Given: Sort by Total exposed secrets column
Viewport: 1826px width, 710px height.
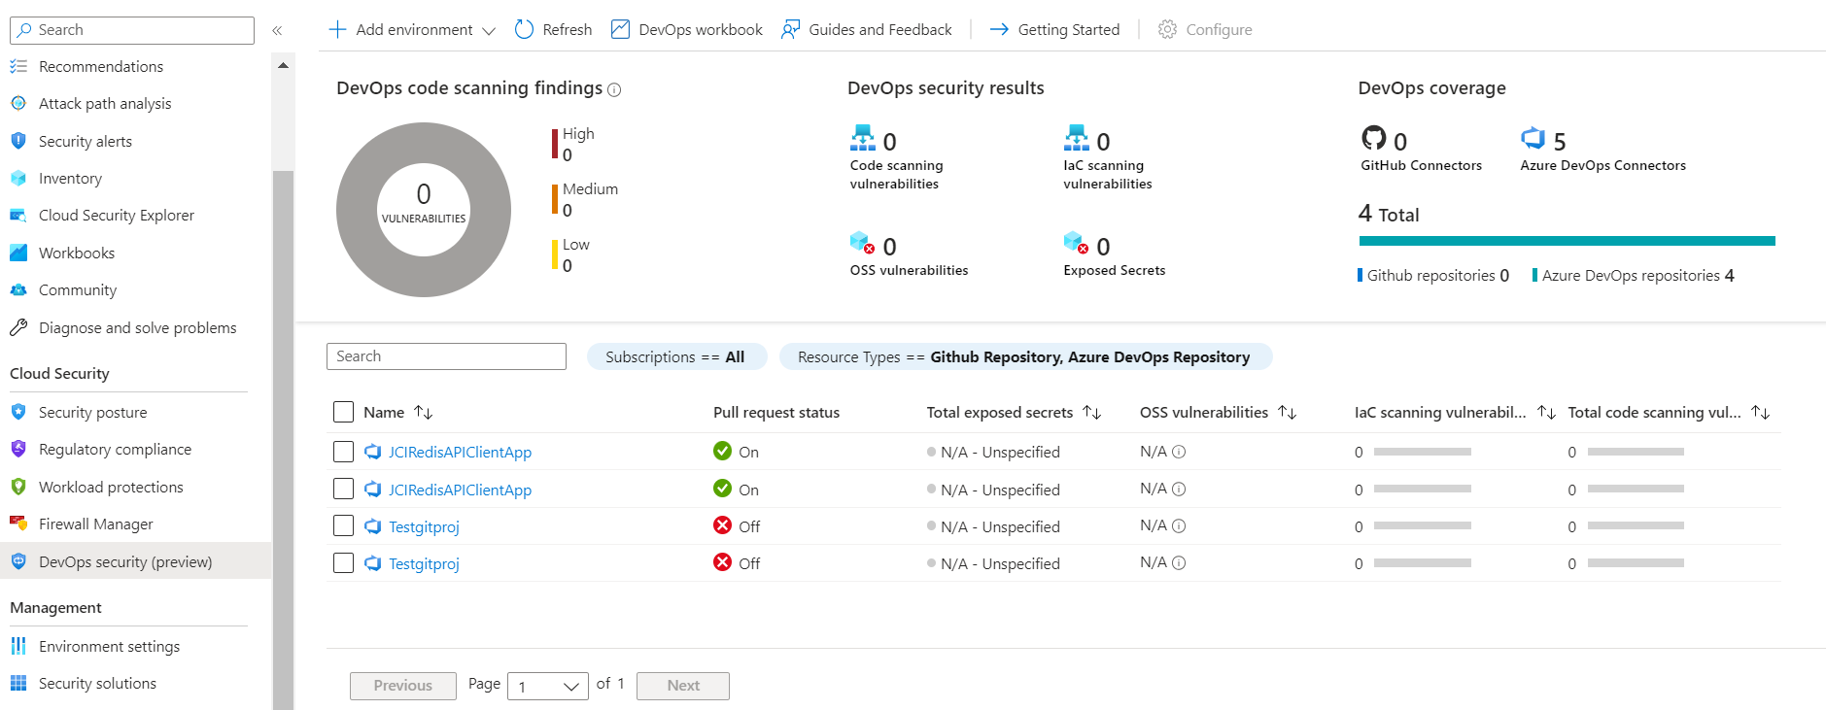Looking at the screenshot, I should (1092, 412).
